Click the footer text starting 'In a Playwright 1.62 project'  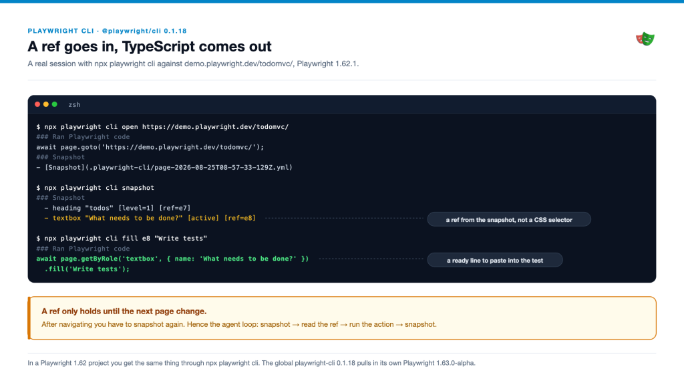point(251,363)
